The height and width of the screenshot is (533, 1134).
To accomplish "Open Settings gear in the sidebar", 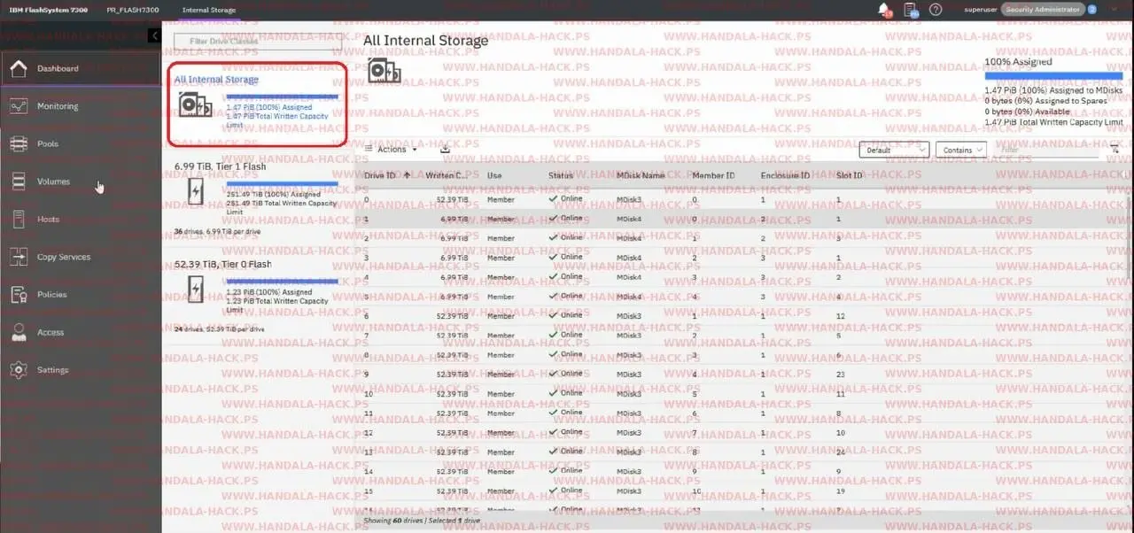I will pos(52,370).
